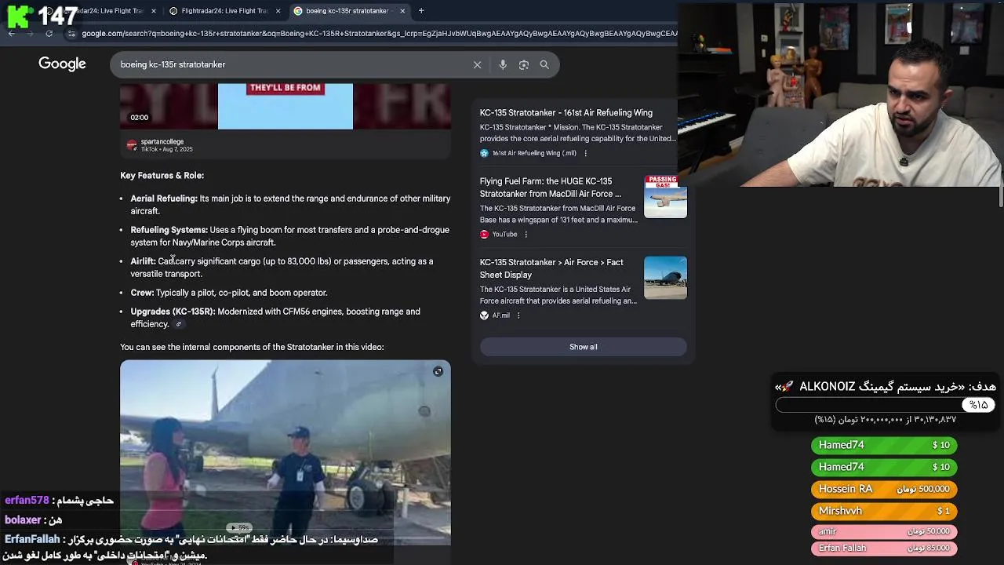
Task: Select the 'Aerial Refueling:' bullet heading
Action: point(164,199)
